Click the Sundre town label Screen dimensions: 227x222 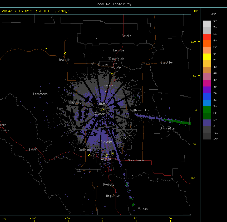point(77,103)
